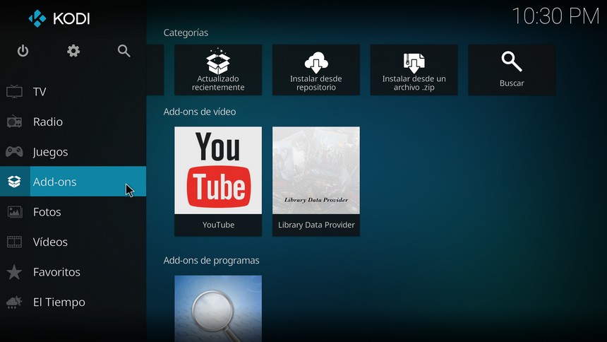Click the Instalar desde repositorio label
The height and width of the screenshot is (342, 607).
tap(316, 83)
